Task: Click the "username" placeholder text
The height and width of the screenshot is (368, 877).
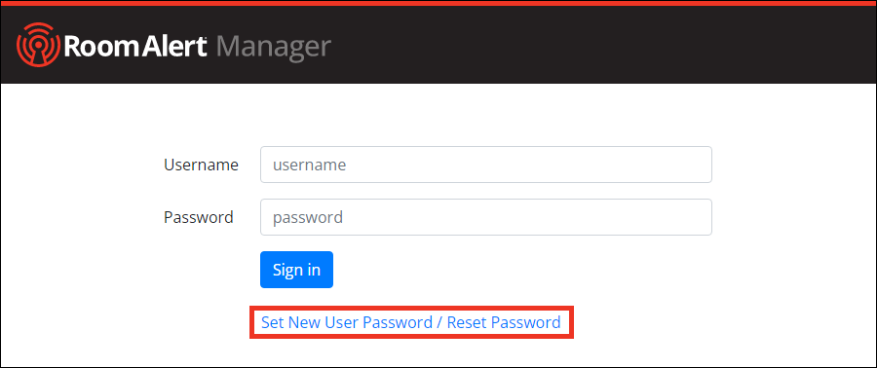Action: tap(309, 166)
